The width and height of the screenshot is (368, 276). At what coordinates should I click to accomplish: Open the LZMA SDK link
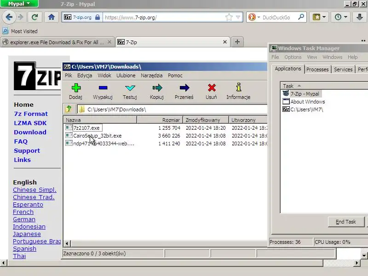point(30,123)
